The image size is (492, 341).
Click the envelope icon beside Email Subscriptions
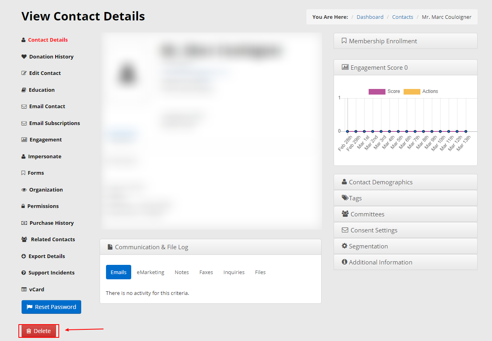click(x=24, y=123)
